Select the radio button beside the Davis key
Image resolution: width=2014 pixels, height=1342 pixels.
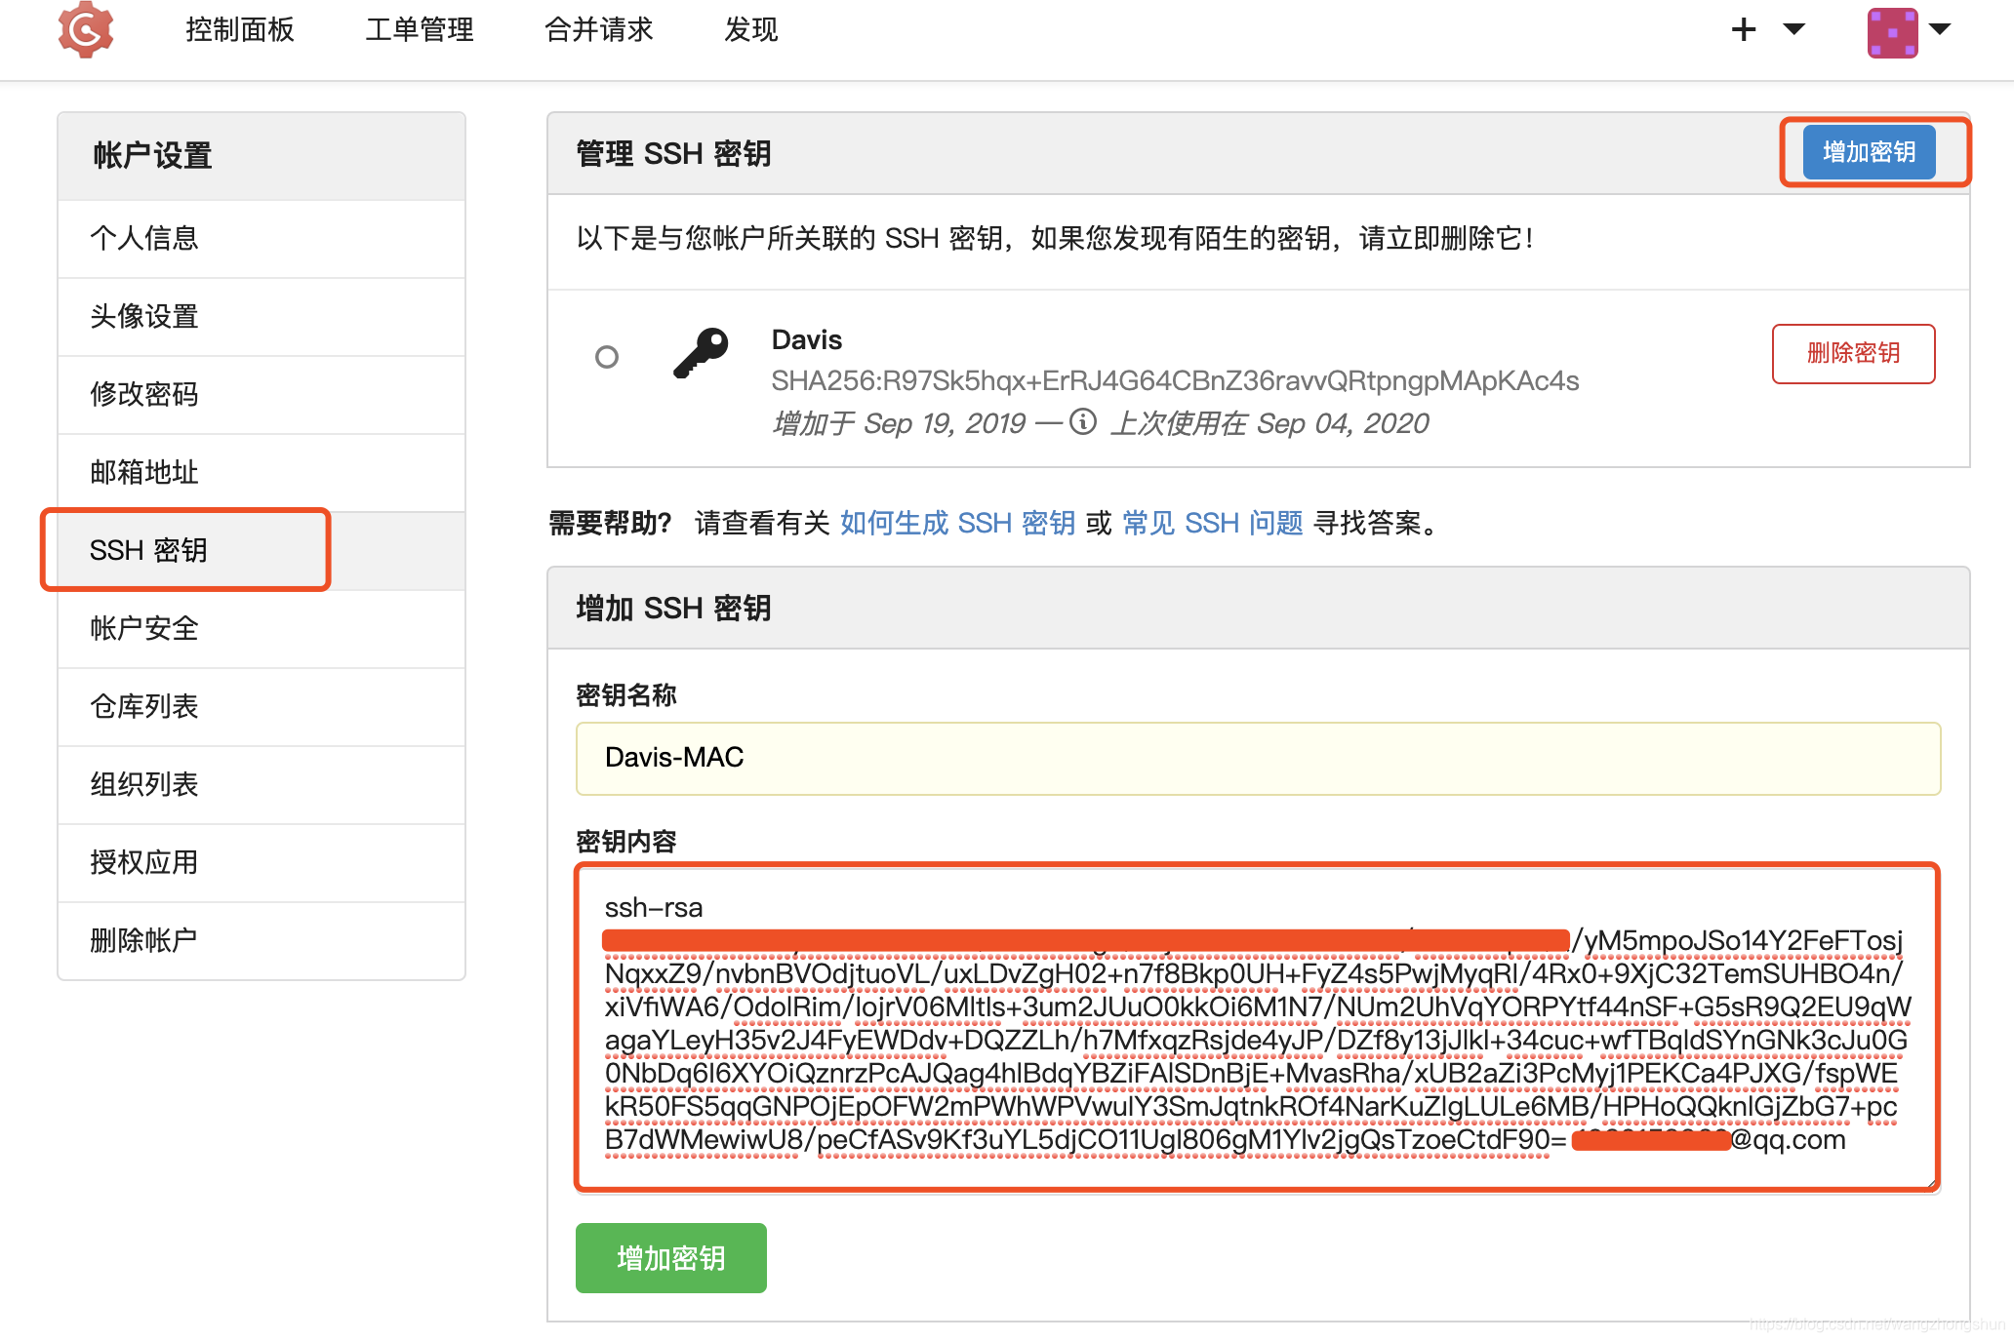coord(607,357)
